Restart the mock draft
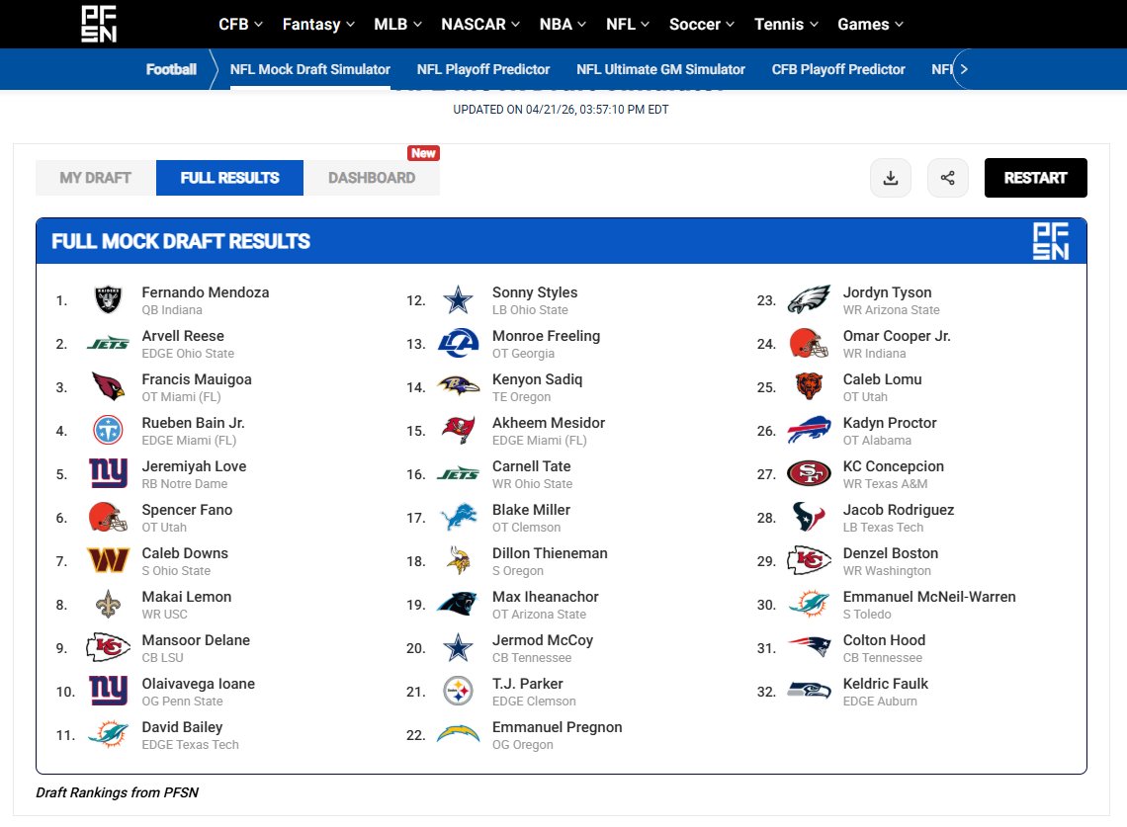 (1035, 178)
